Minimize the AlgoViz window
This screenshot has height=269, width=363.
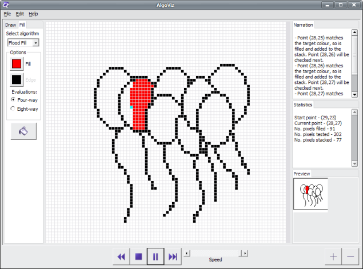pos(328,5)
